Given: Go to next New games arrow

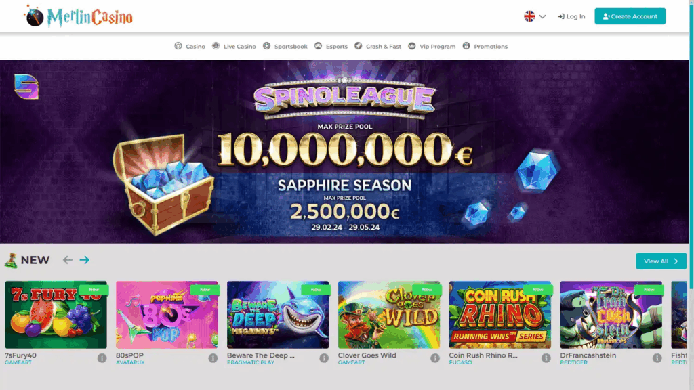Looking at the screenshot, I should coord(85,260).
